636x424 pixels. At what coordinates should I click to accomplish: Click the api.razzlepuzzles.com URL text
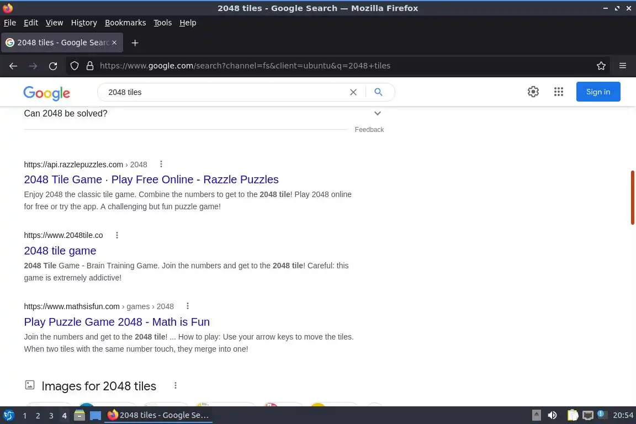click(73, 165)
